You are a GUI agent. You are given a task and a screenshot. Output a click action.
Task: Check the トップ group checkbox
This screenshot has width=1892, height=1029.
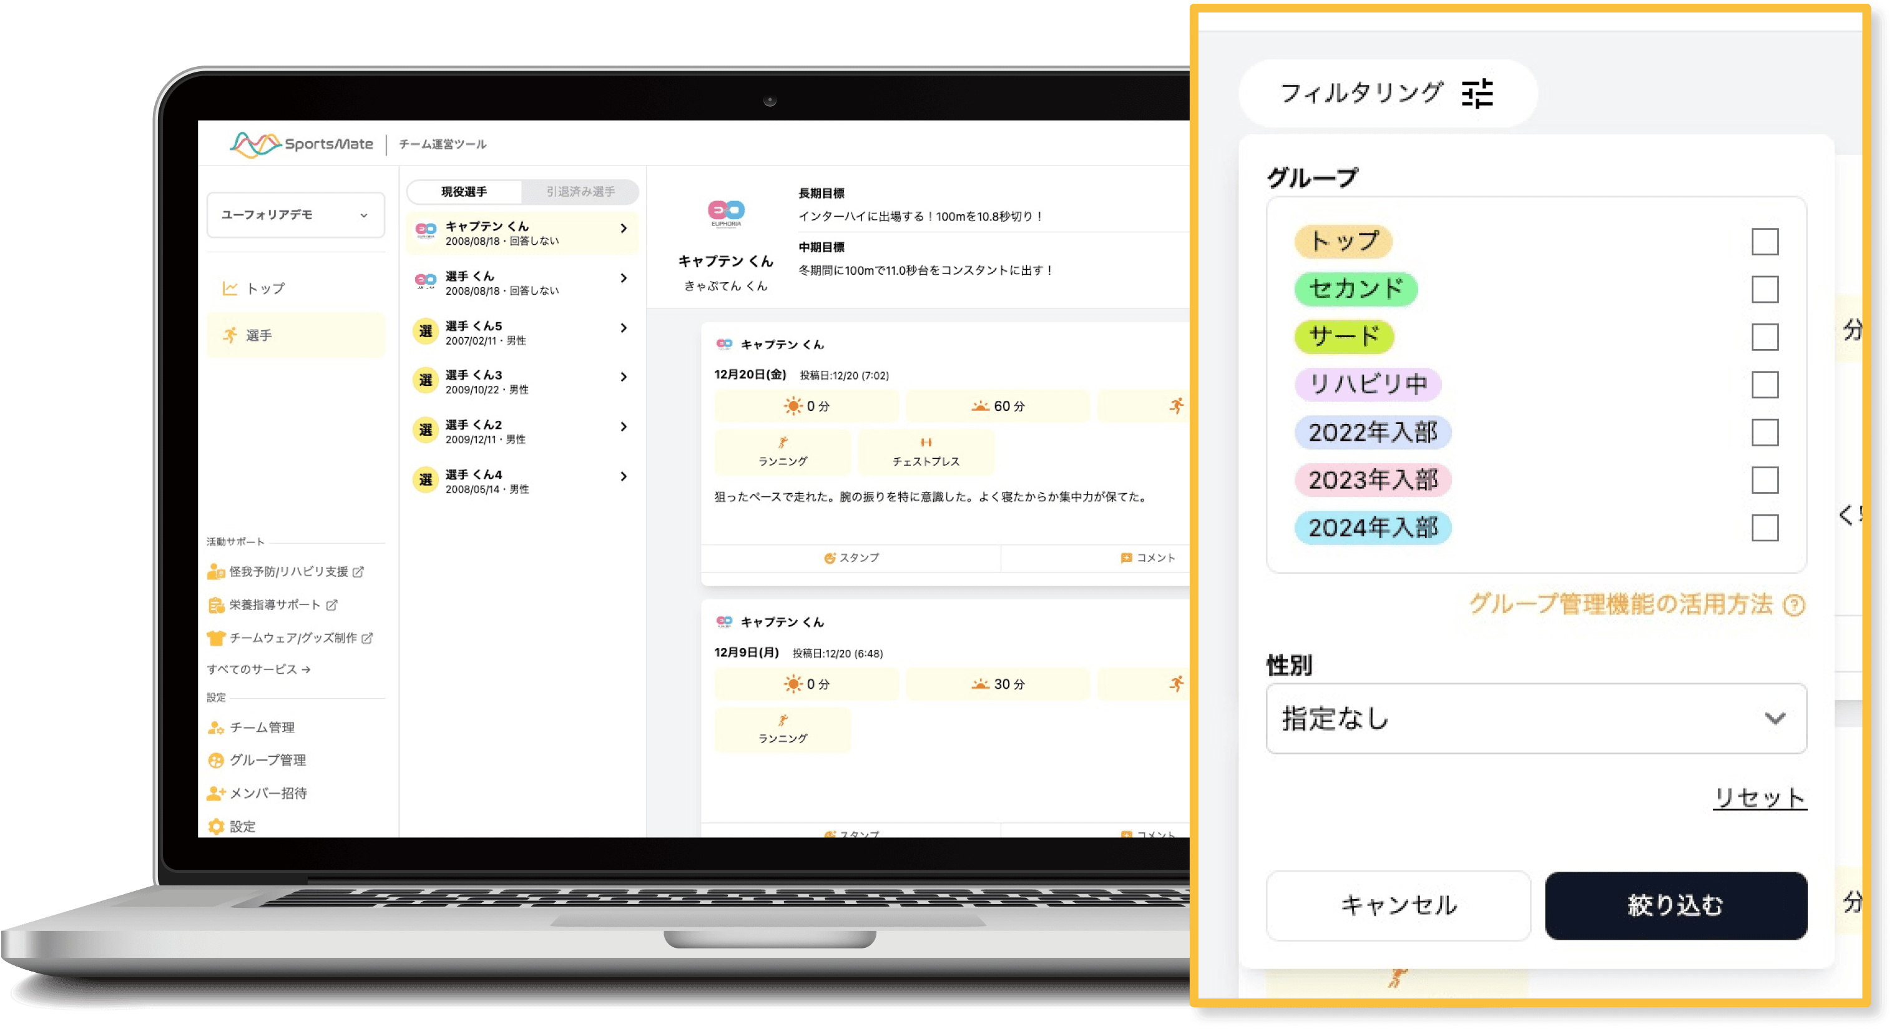coord(1764,242)
